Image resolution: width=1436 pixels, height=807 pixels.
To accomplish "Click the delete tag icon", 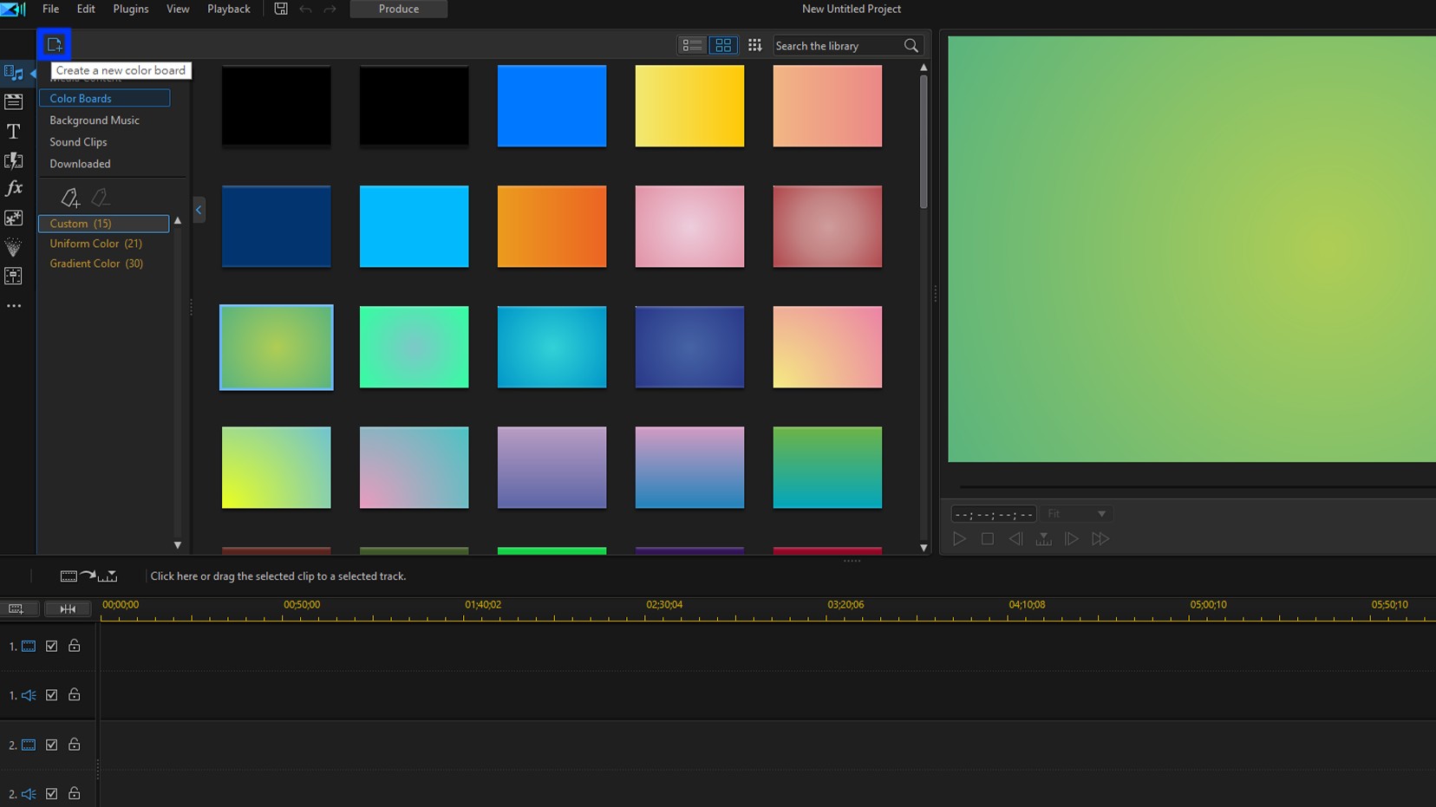I will point(101,198).
